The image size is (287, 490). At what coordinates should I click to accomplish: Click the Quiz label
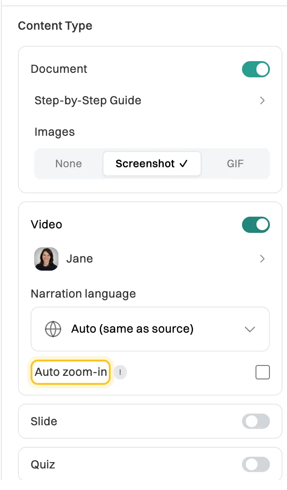point(43,465)
